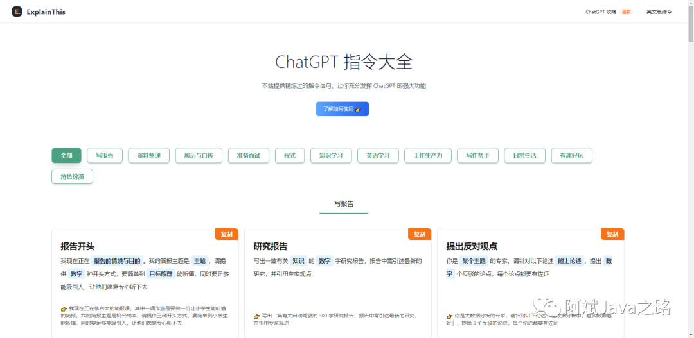Copy the 报告开头 prompt with 复制
Screen dimensions: 694x338
226,234
